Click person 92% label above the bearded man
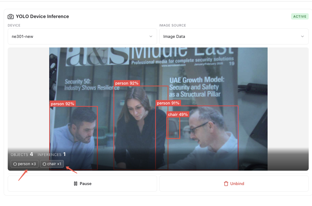312x206 pixels. (x=62, y=104)
